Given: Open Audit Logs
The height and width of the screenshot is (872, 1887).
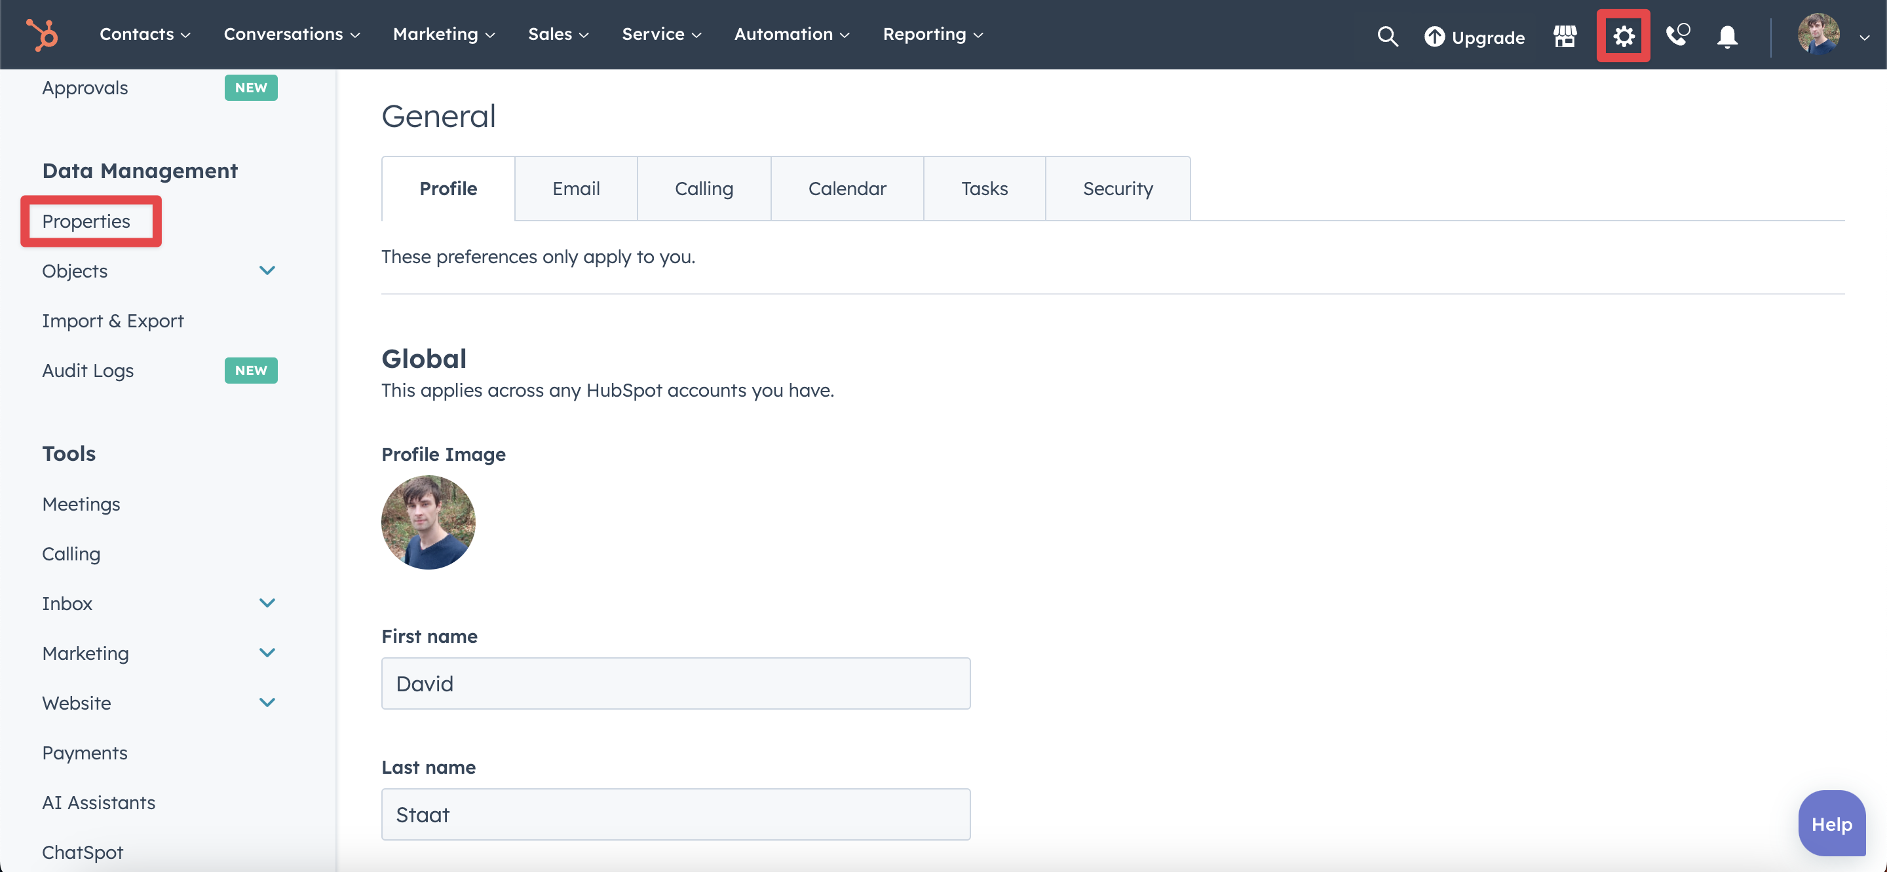Looking at the screenshot, I should 88,371.
